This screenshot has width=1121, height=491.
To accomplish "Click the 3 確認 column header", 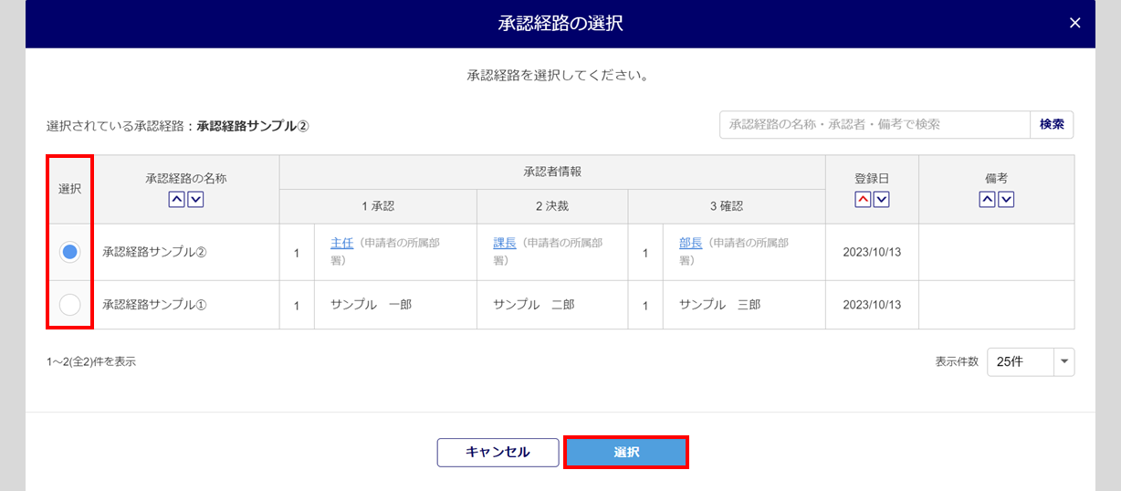I will tap(727, 206).
